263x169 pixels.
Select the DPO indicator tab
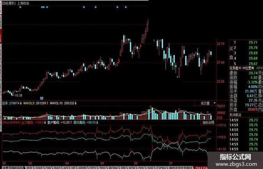coord(93,168)
